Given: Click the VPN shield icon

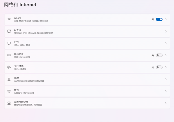Looking at the screenshot, I should (x=9, y=43).
